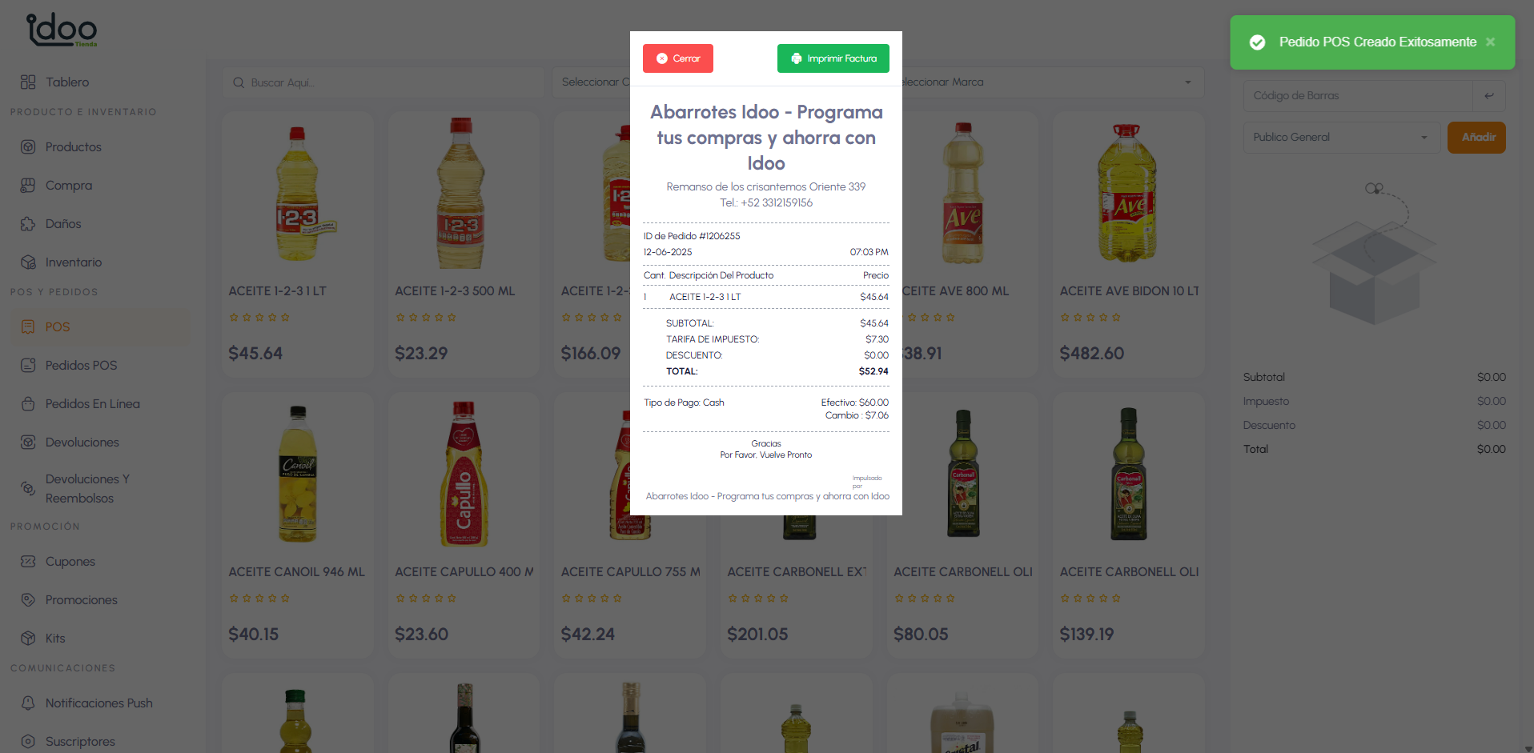Click the Imprimir Factura button
1534x753 pixels.
click(x=833, y=58)
